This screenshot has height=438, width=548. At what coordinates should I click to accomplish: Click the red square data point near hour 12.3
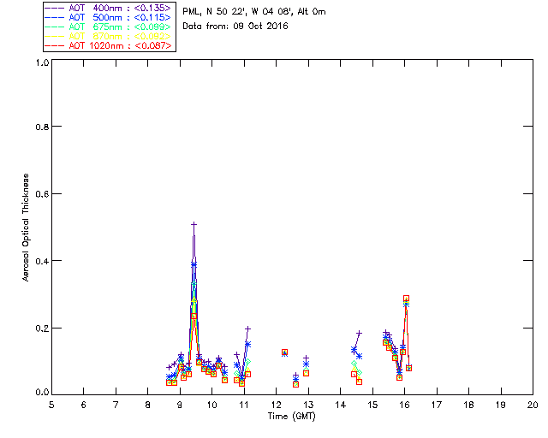click(284, 352)
